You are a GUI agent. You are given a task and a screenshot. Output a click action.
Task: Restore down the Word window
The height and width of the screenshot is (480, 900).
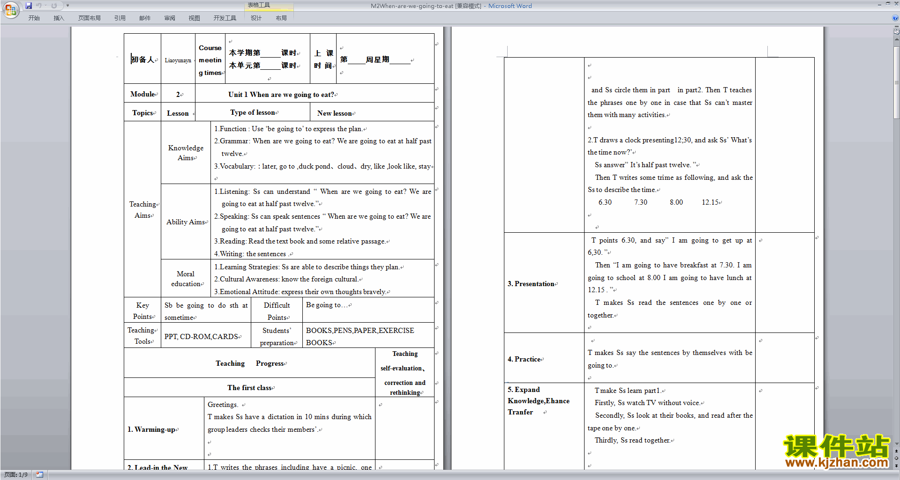[x=888, y=4]
